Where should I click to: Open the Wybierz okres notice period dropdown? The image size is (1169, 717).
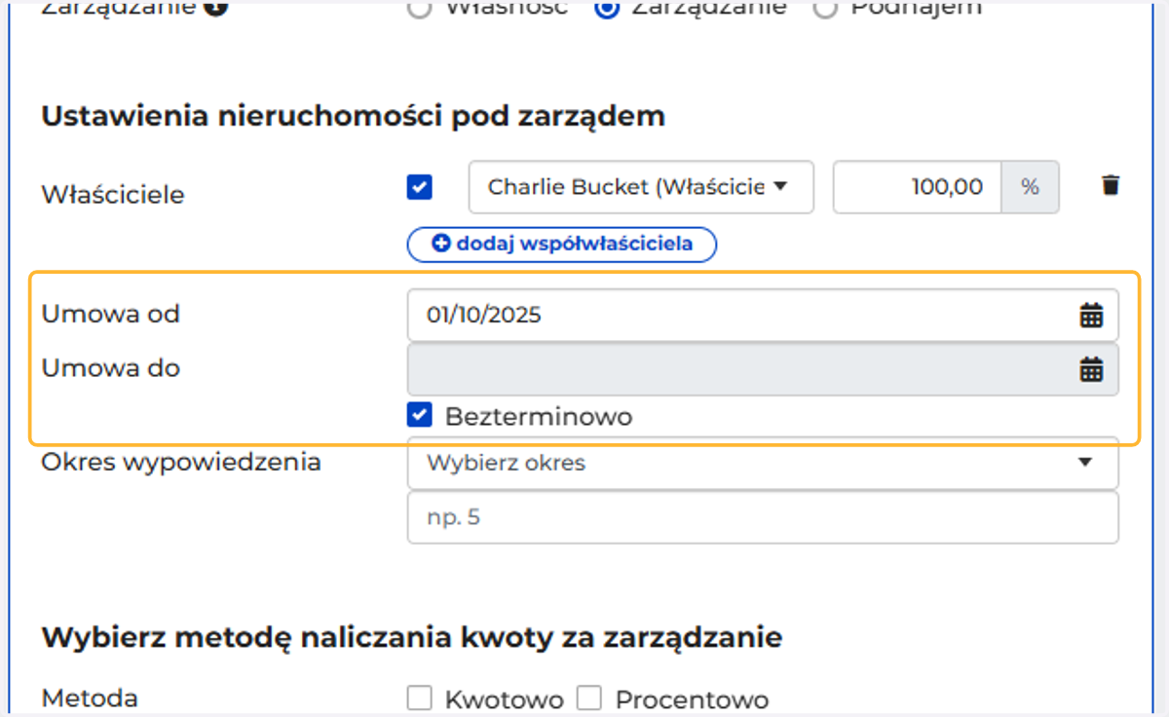pos(763,463)
